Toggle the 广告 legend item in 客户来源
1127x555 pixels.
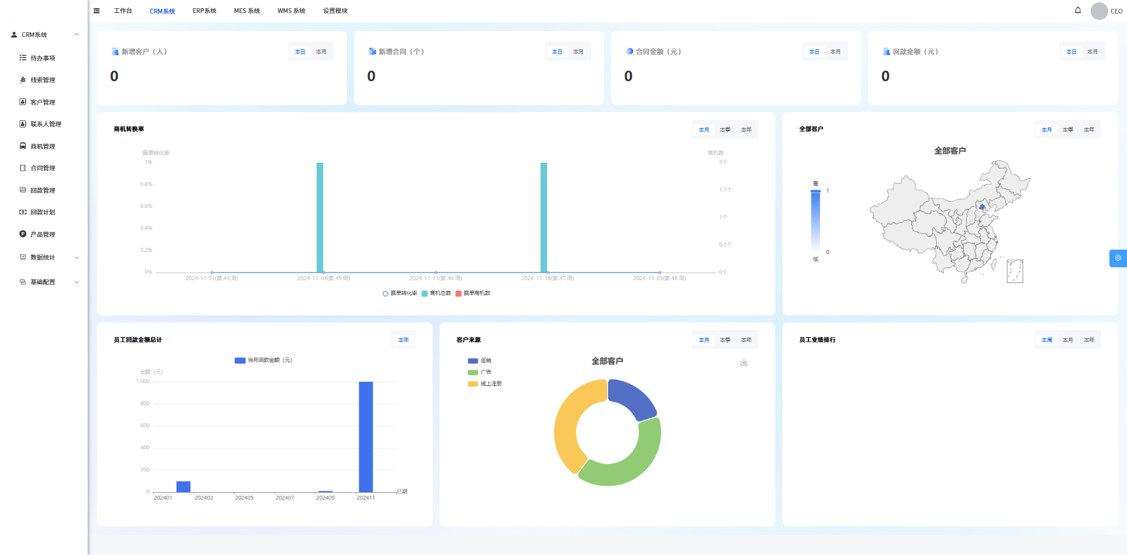[x=480, y=372]
